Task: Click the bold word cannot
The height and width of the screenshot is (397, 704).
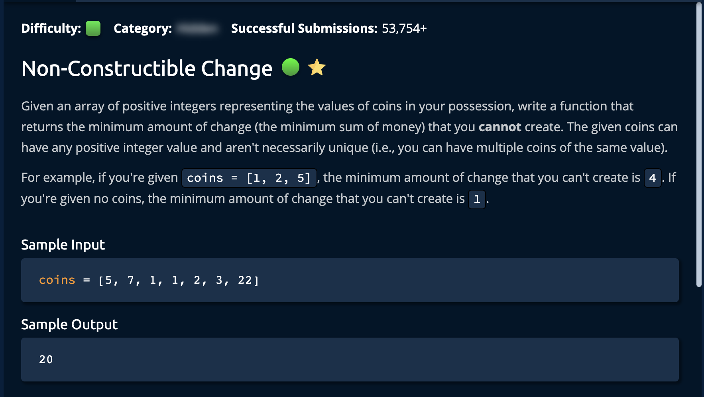Action: (x=500, y=127)
